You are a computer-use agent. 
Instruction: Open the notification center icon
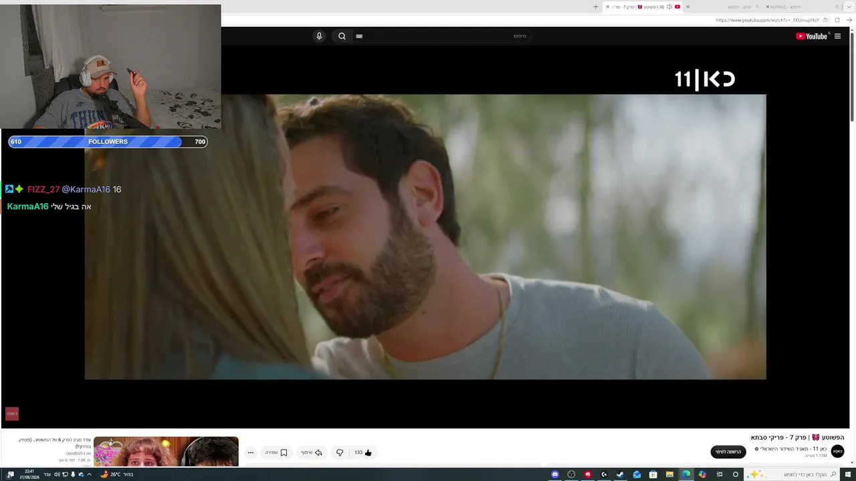coord(10,474)
